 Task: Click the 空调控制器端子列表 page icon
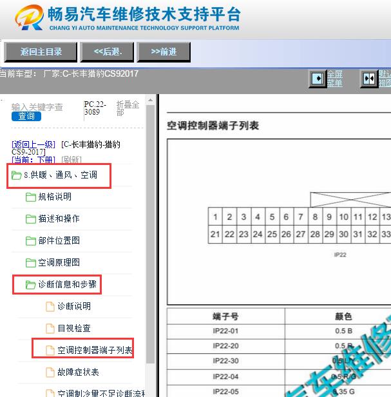(50, 351)
